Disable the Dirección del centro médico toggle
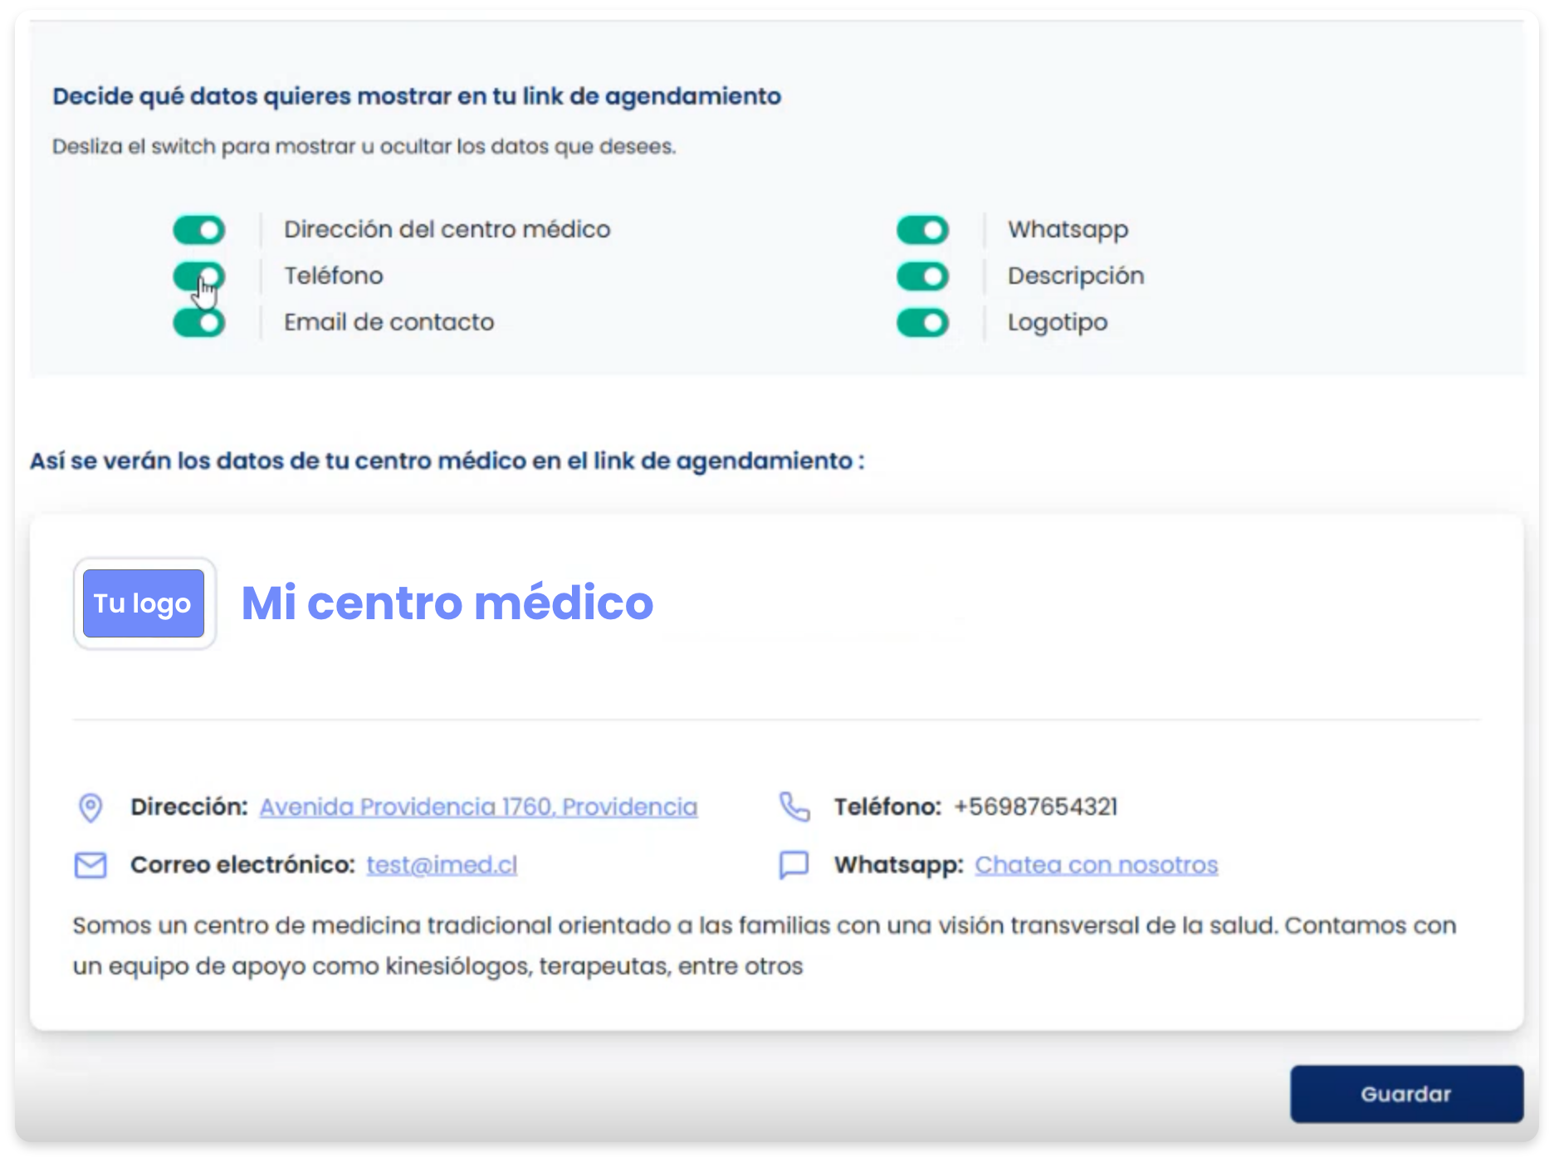The height and width of the screenshot is (1162, 1554). tap(198, 230)
